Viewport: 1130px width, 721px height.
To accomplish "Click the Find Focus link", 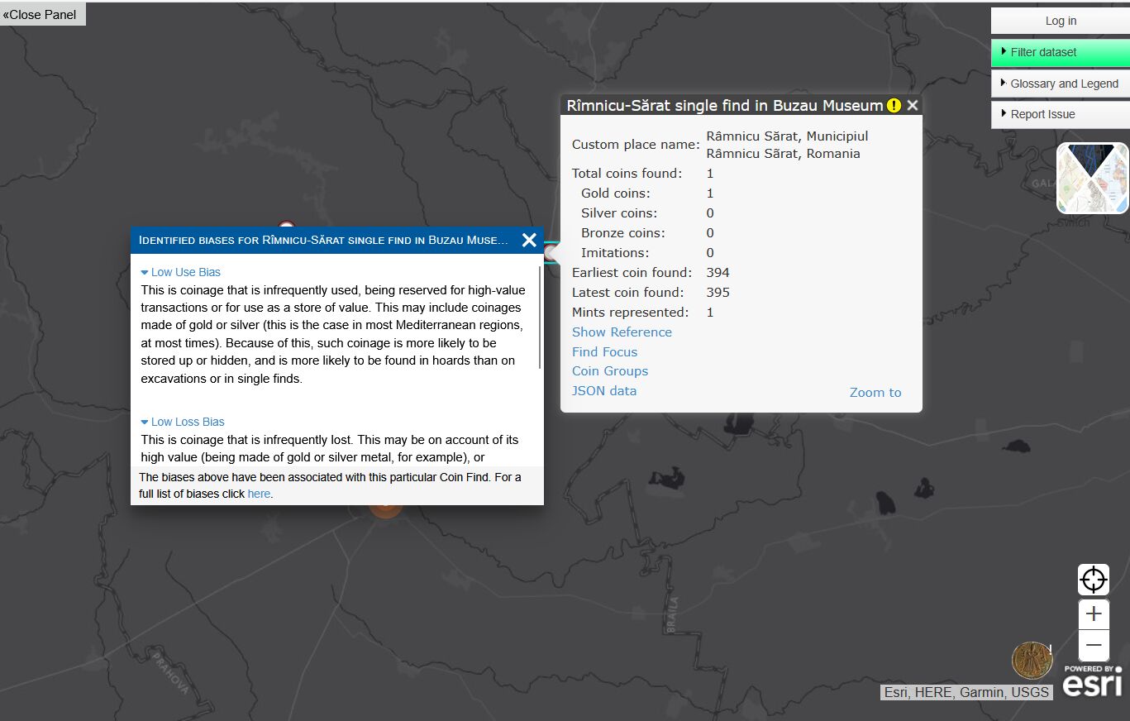I will [x=604, y=351].
